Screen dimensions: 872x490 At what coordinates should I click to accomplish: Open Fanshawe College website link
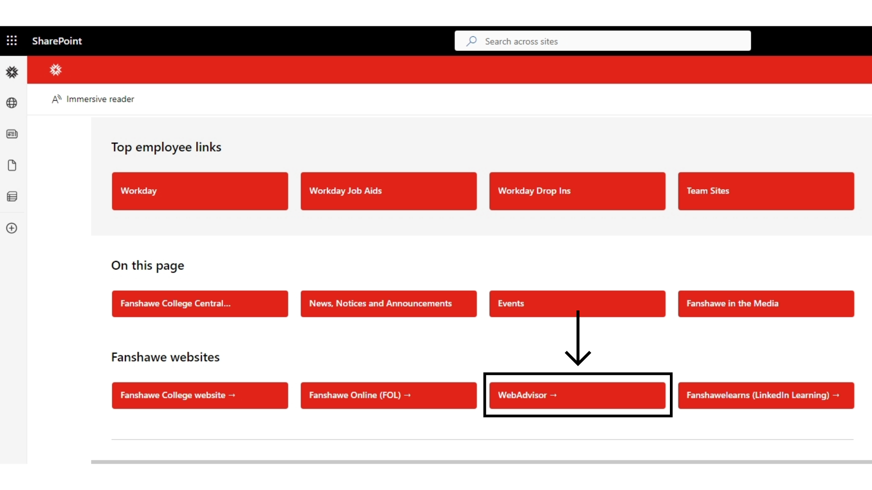[x=200, y=395]
